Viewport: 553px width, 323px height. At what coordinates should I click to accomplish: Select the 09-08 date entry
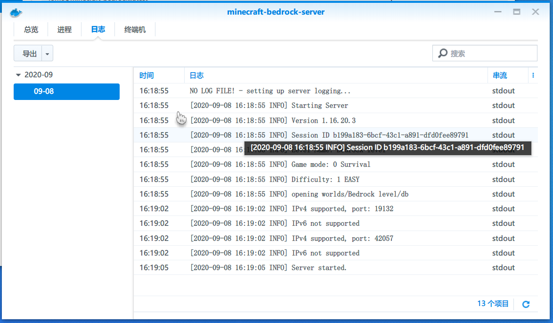(67, 91)
